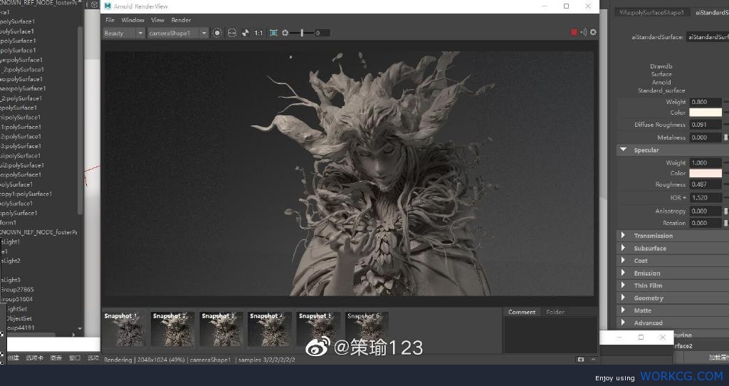Click the Metalness value field
Screen dimensions: 729x386
[x=706, y=137]
